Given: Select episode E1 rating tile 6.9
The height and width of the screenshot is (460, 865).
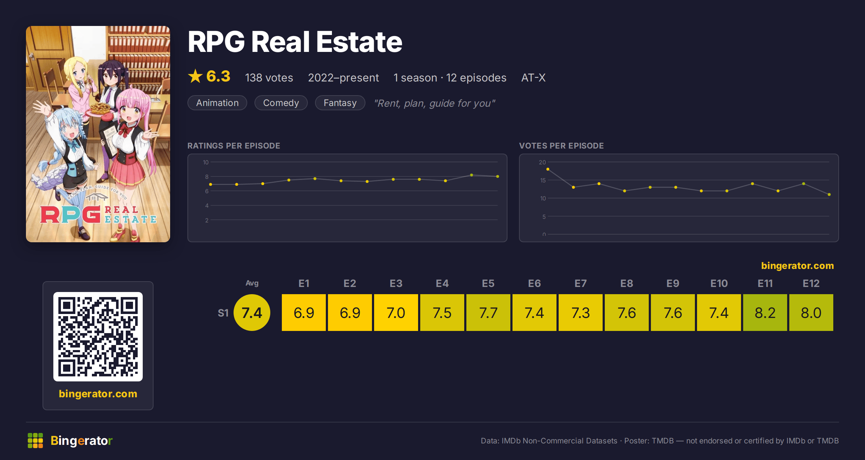Looking at the screenshot, I should [x=304, y=313].
